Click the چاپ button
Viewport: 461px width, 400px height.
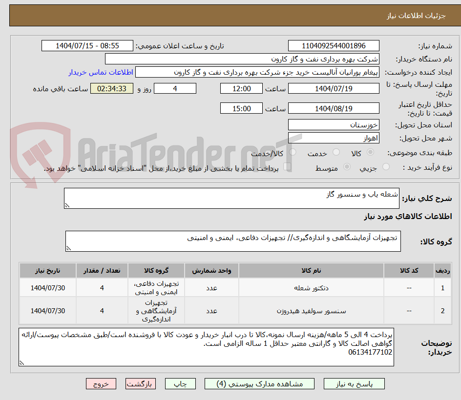click(x=181, y=383)
